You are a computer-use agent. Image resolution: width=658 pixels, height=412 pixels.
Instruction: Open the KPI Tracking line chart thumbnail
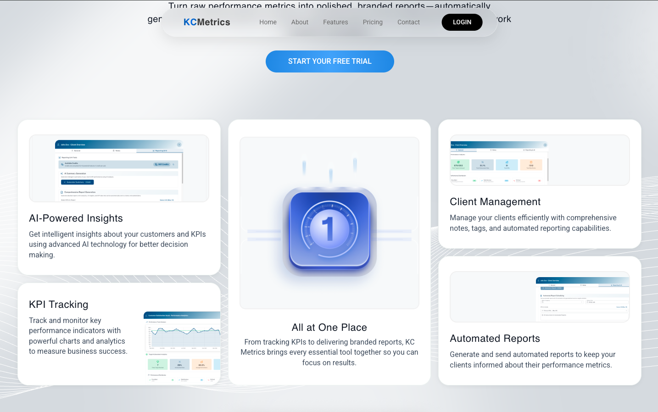182,346
